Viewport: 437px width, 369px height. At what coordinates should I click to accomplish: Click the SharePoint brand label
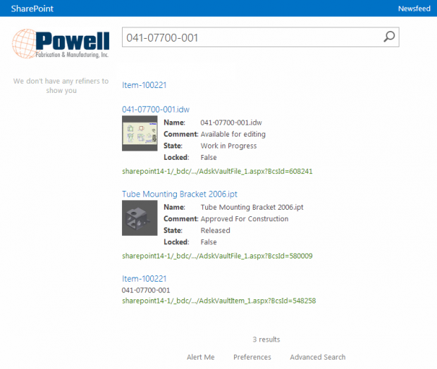32,8
